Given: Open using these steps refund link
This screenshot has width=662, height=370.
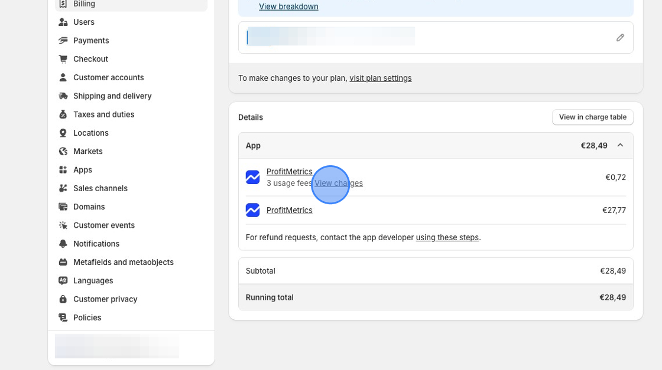Looking at the screenshot, I should click(x=447, y=238).
